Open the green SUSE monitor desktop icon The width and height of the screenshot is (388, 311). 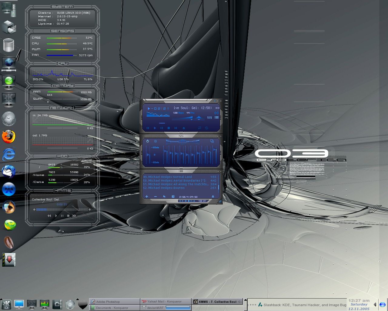tap(9, 82)
